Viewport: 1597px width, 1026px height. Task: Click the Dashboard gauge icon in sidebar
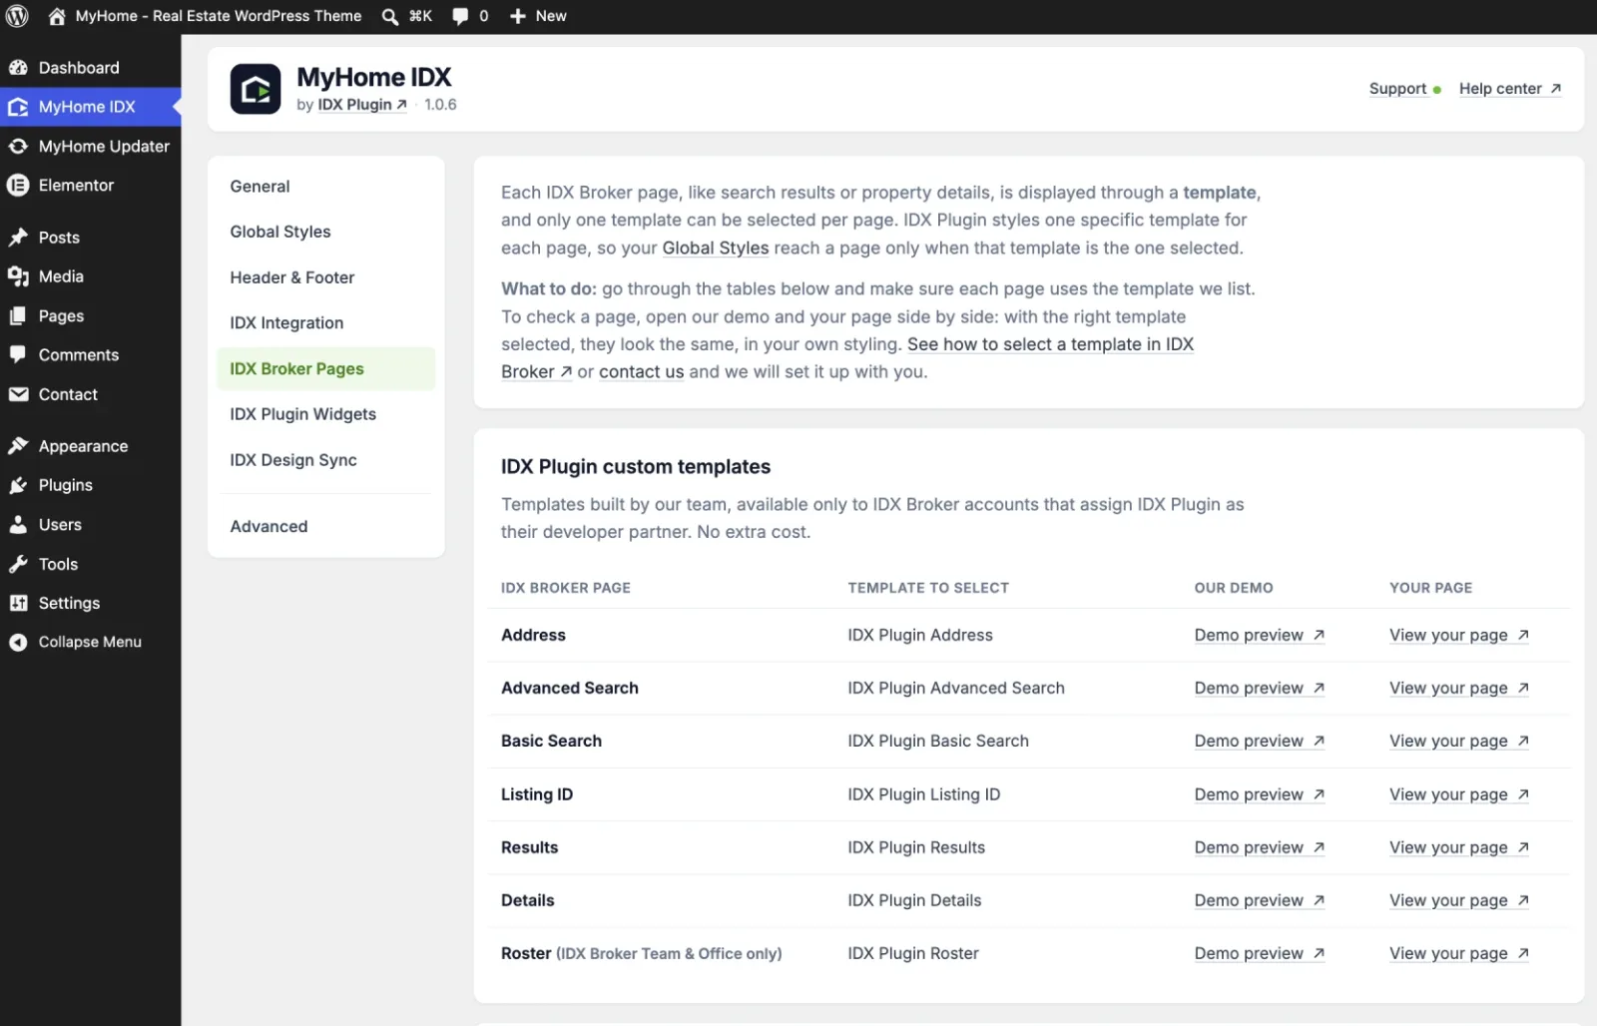point(18,68)
